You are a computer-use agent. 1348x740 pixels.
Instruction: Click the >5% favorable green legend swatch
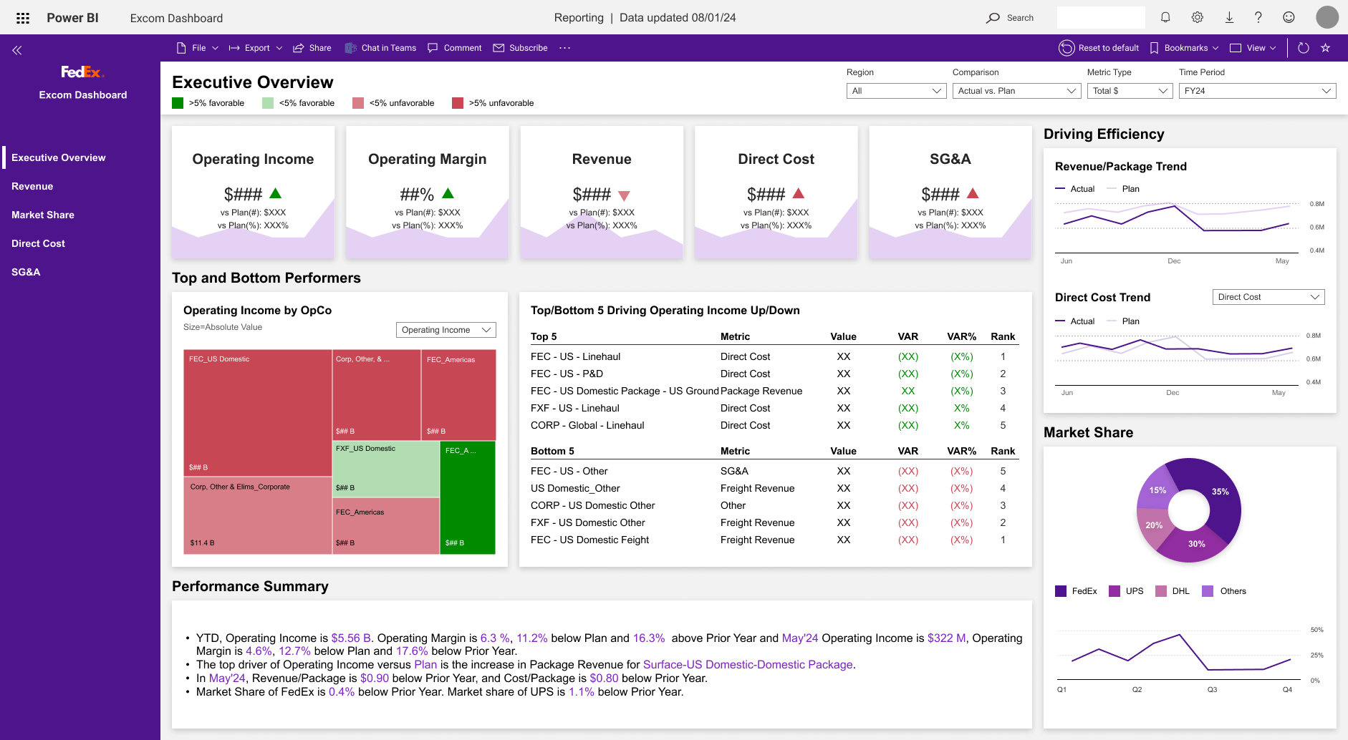[178, 103]
